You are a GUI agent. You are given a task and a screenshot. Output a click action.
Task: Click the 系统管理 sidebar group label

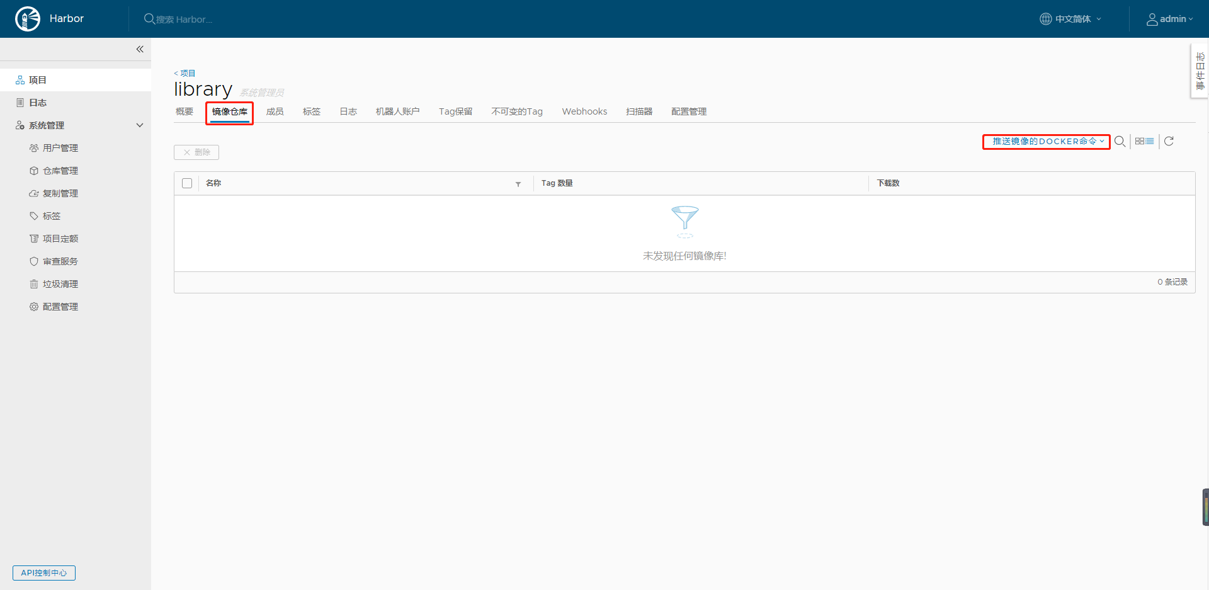47,125
